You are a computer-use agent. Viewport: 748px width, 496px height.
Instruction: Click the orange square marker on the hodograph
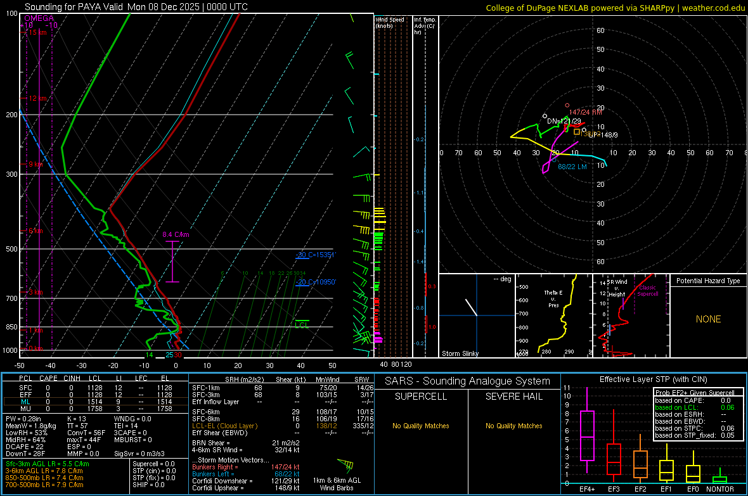point(577,132)
